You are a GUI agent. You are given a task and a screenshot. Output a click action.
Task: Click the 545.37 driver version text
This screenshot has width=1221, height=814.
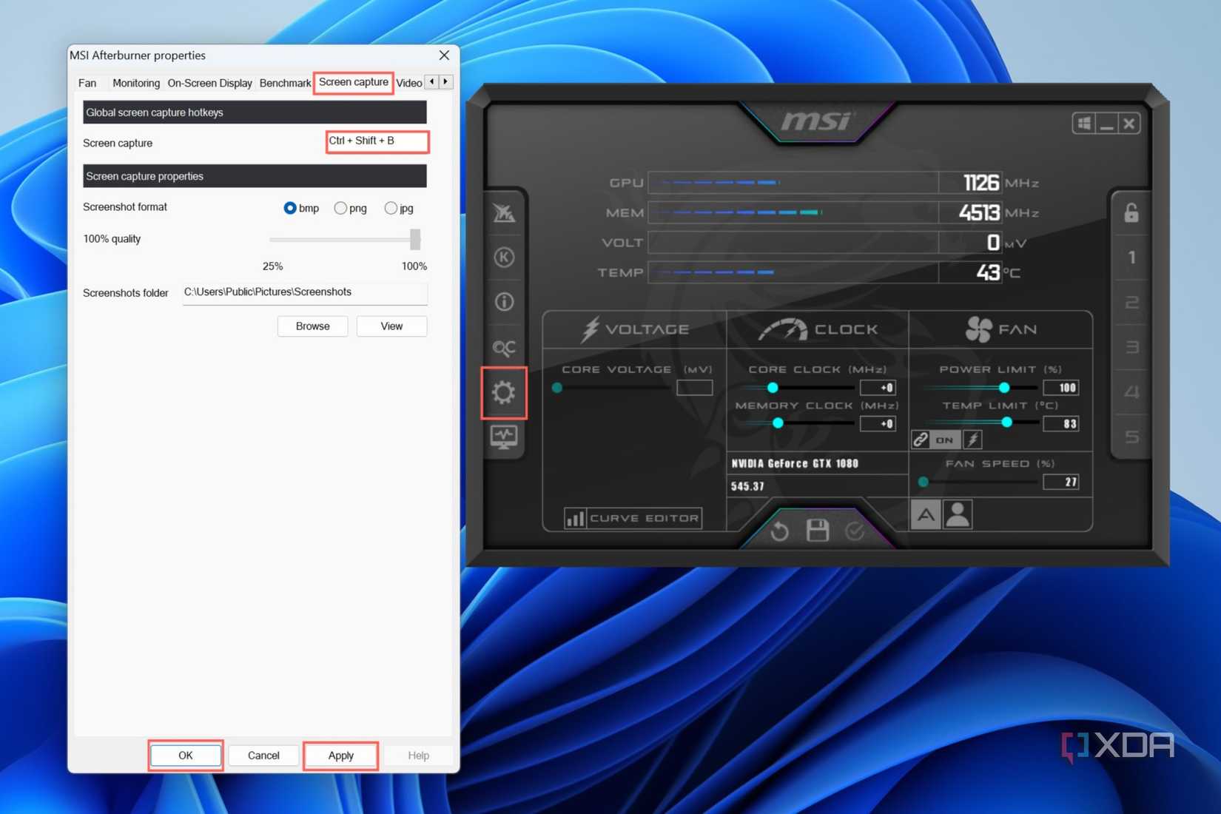(x=747, y=486)
